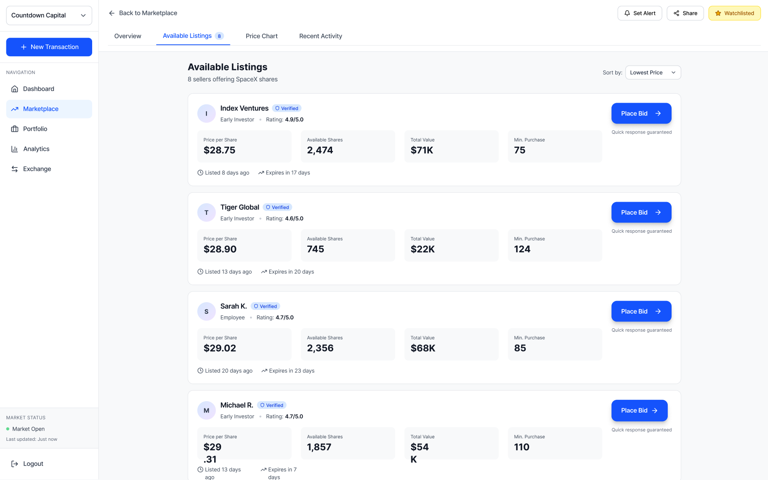Click the Logout icon at the bottom
The width and height of the screenshot is (768, 480).
(15, 464)
